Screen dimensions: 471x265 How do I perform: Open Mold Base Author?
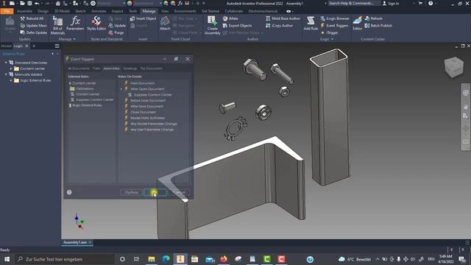point(283,18)
